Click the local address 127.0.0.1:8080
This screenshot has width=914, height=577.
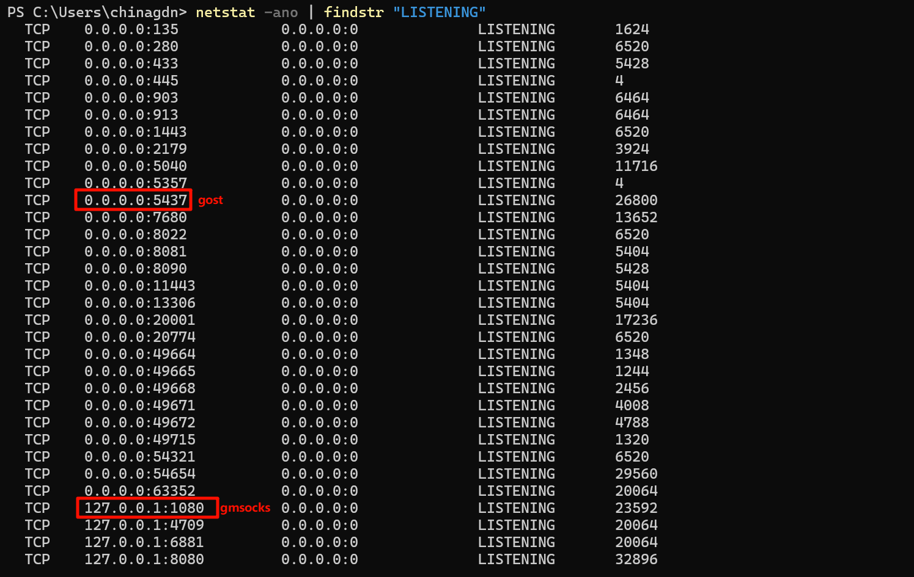coord(144,559)
